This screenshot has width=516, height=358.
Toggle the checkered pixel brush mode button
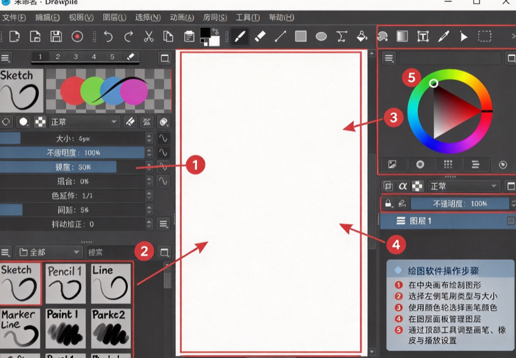point(40,122)
